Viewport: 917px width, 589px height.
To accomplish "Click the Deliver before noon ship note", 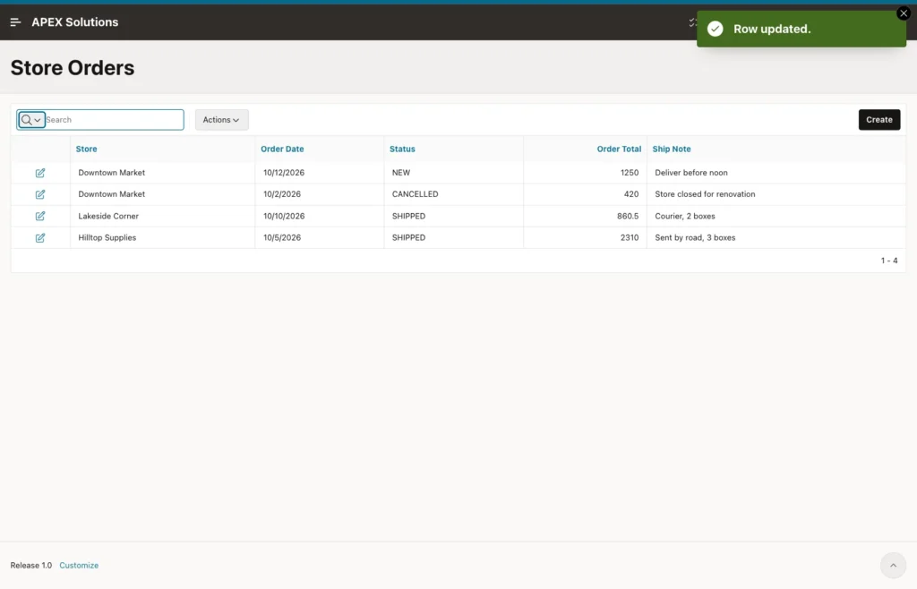I will coord(691,173).
